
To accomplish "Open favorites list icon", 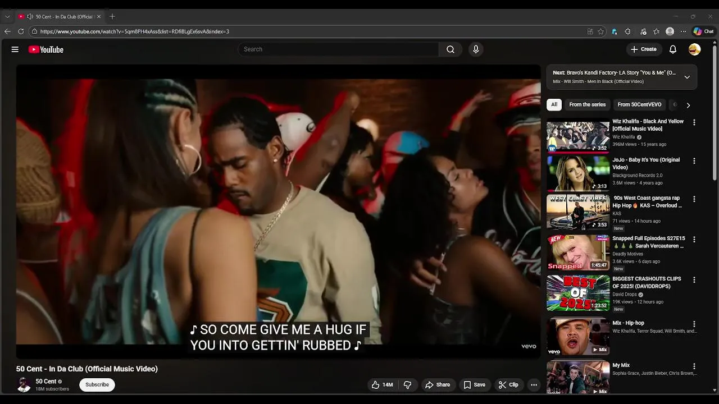I will [656, 31].
